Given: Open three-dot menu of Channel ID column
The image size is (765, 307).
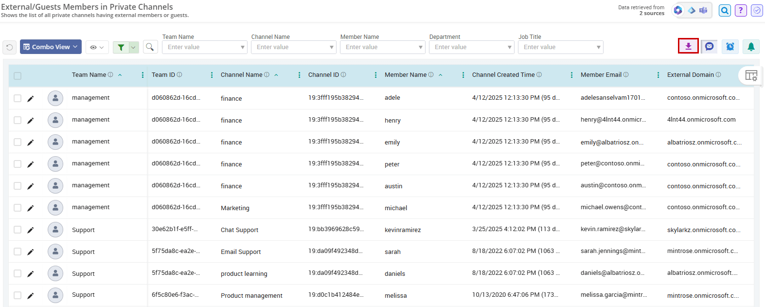Looking at the screenshot, I should 376,75.
